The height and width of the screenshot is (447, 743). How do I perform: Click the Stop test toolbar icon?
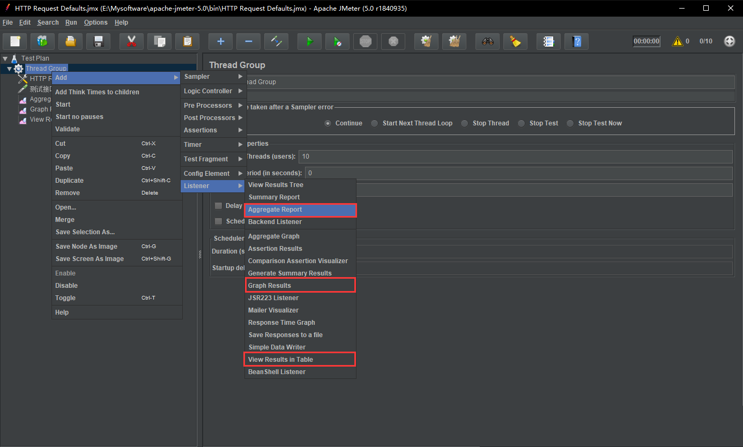coord(365,41)
